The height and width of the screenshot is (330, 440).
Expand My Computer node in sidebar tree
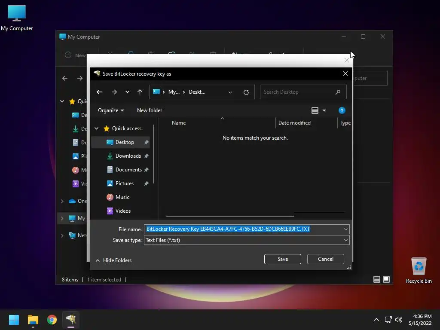click(x=62, y=218)
